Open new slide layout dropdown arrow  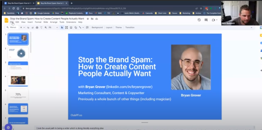(24, 28)
